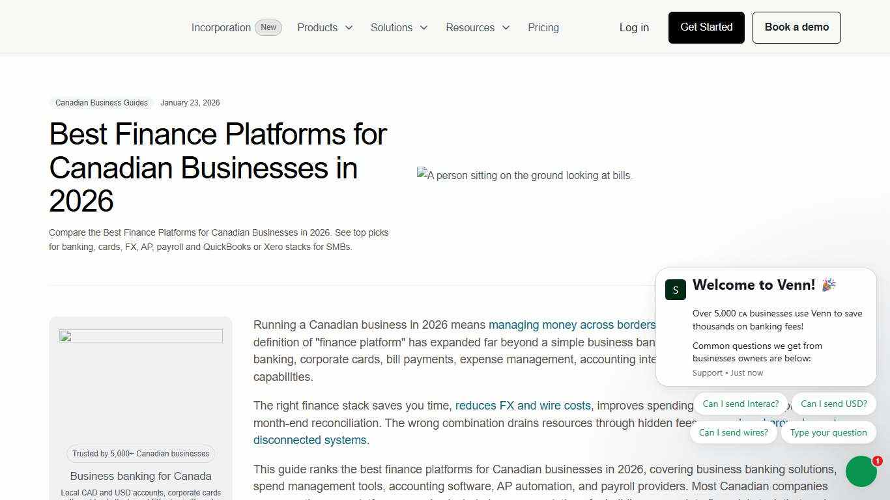Open the 'managing money across borders' link

coord(572,324)
